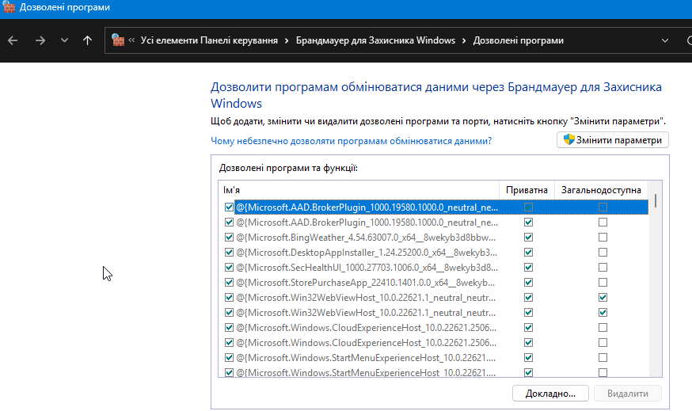Screen dimensions: 692x411
Task: Toggle Загальнодоступна checkbox for SecHealthUI row
Action: pos(603,268)
